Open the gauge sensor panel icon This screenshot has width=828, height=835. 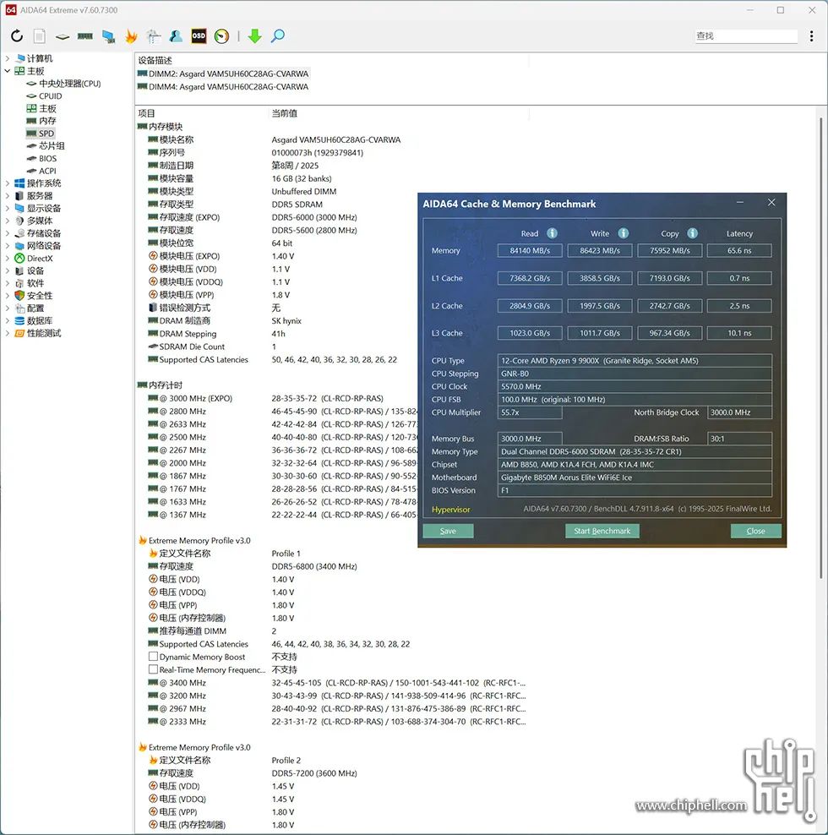pos(221,35)
